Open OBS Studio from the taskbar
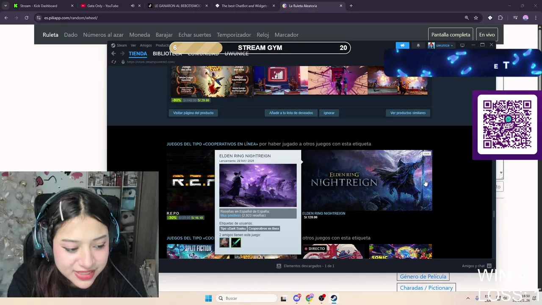542x305 pixels. click(x=322, y=298)
